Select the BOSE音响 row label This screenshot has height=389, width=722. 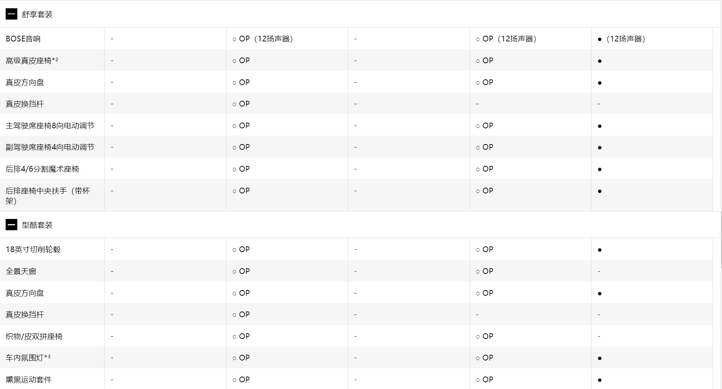pos(23,39)
